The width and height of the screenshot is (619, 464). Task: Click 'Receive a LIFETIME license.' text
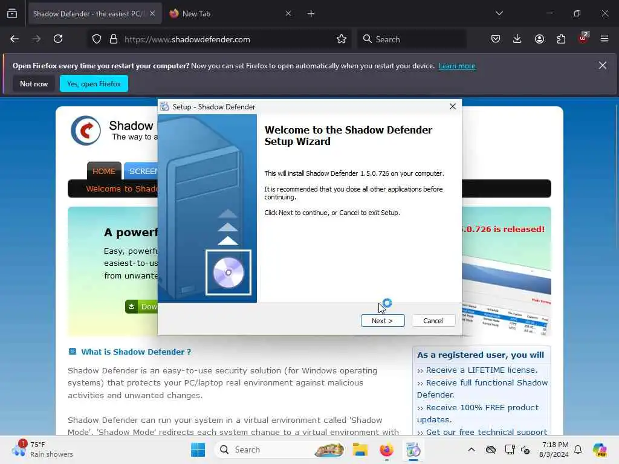point(482,370)
